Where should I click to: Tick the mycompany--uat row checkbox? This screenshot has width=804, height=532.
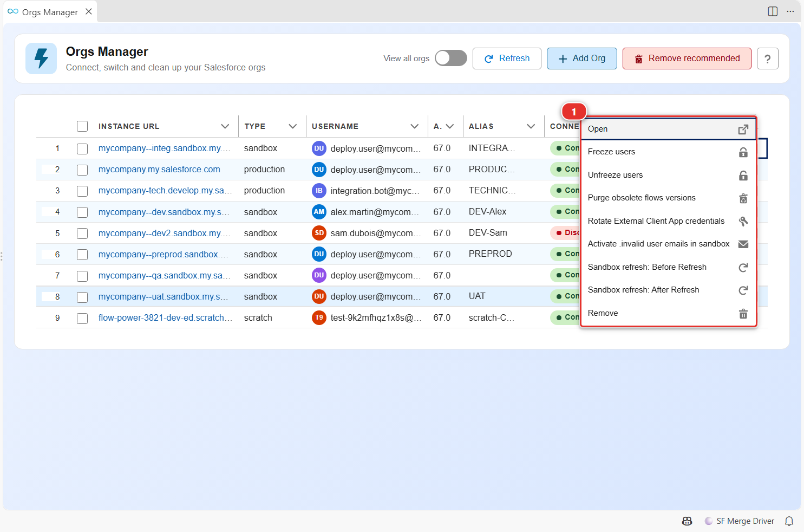(x=82, y=297)
